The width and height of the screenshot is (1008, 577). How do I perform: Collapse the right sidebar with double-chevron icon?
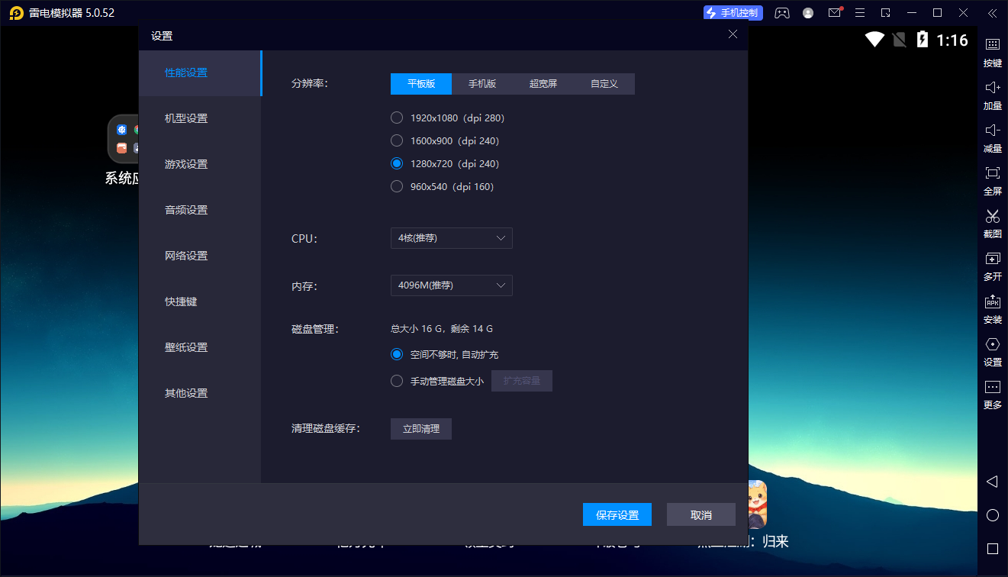[992, 13]
